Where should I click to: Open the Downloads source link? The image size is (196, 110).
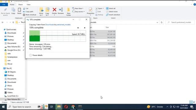tap(50, 25)
